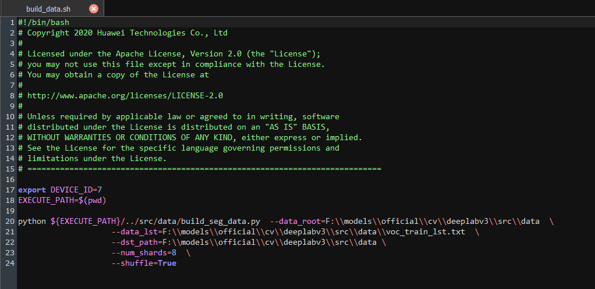Screen dimensions: 595x289
Task: Click line number 20 in gutter
Action: [10, 221]
